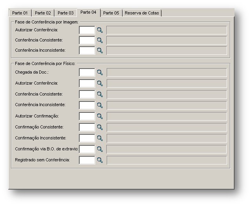Click the 'Registrado sem Conferência:' label
Viewport: 251px width, 206px height.
42,160
